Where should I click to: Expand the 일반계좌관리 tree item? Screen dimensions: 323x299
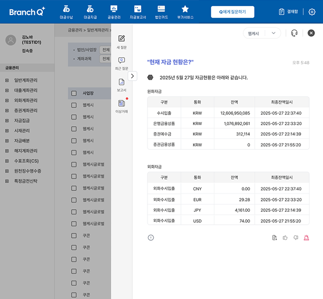click(7, 80)
